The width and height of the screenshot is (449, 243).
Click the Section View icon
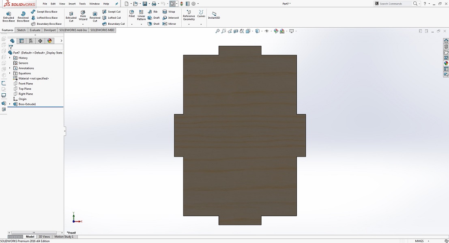pos(236,31)
